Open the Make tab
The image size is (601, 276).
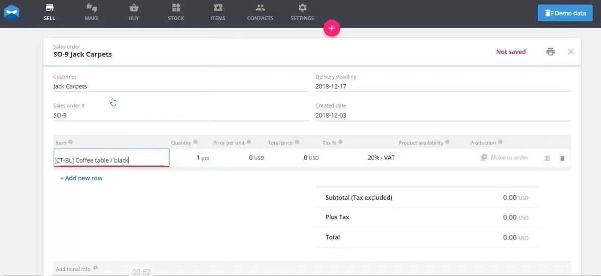tap(92, 12)
